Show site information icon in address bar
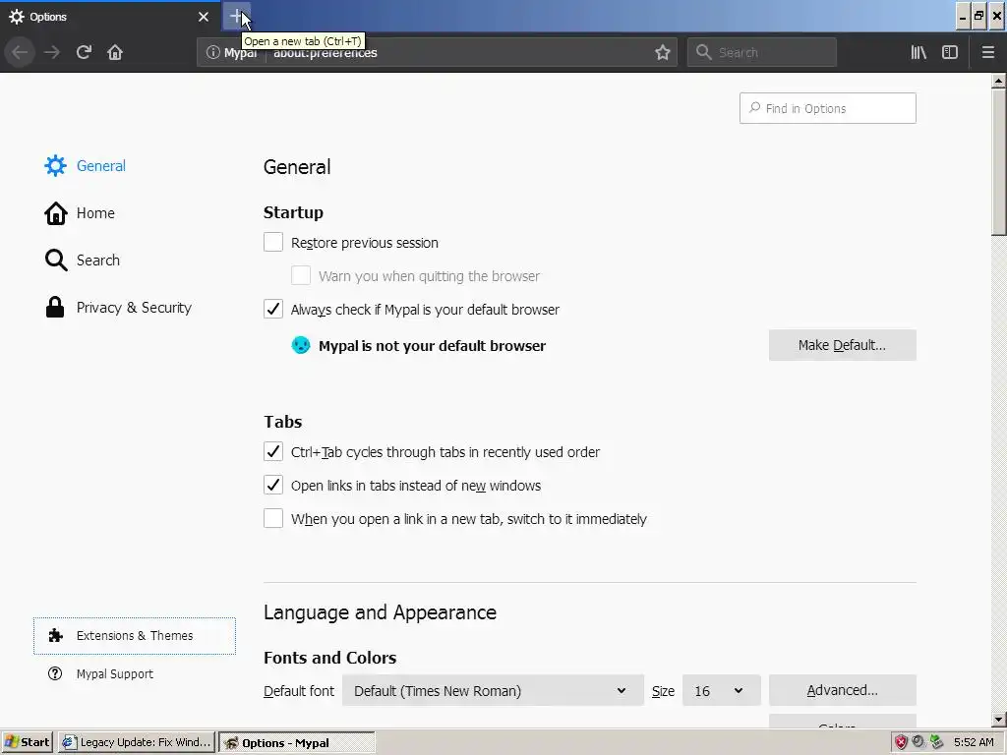The image size is (1007, 755). click(212, 52)
